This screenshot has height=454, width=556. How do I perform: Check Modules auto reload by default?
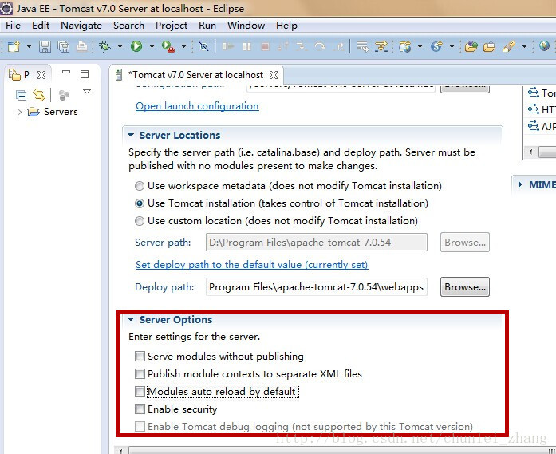(x=140, y=392)
